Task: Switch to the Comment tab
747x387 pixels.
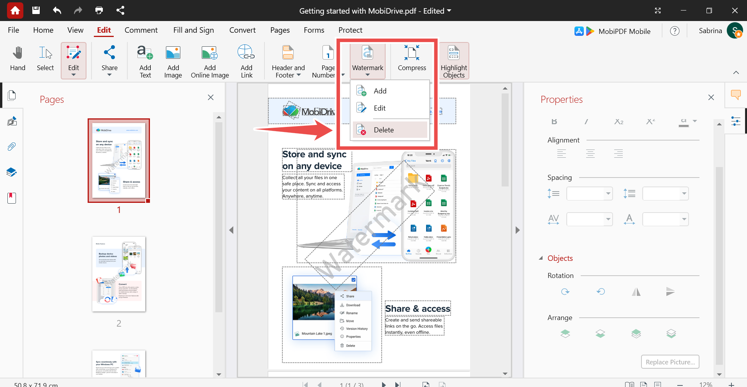Action: (x=141, y=30)
